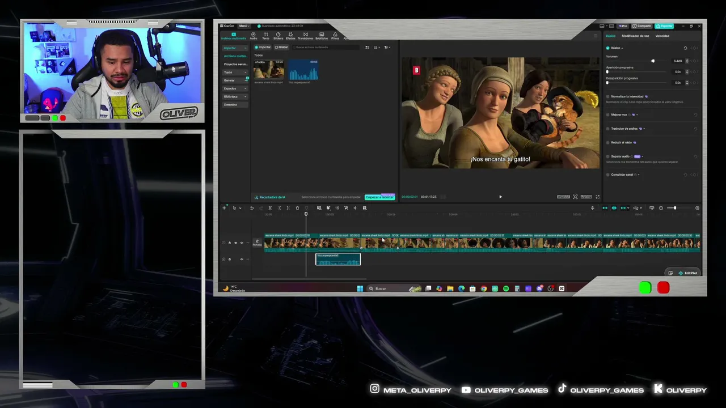The image size is (726, 408).
Task: Enable Traductor de audios checkbox
Action: coord(607,129)
